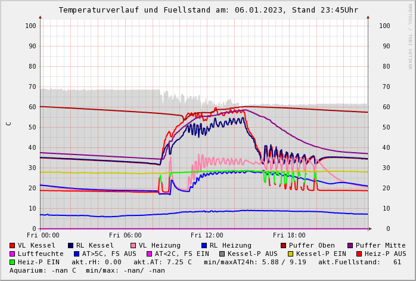Click the yellow Kessel-P EIN swatch
Screen dimensions: 416x281
[x=291, y=254]
